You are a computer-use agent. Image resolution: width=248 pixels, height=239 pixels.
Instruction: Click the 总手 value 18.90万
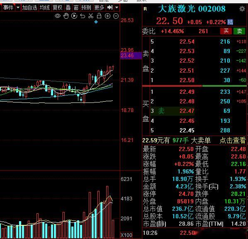(x=182, y=179)
